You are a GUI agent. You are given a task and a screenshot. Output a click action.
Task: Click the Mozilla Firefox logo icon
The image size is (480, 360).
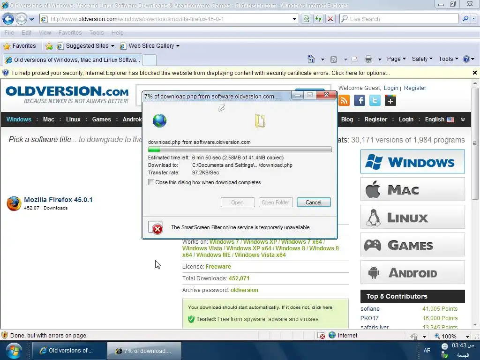click(14, 203)
